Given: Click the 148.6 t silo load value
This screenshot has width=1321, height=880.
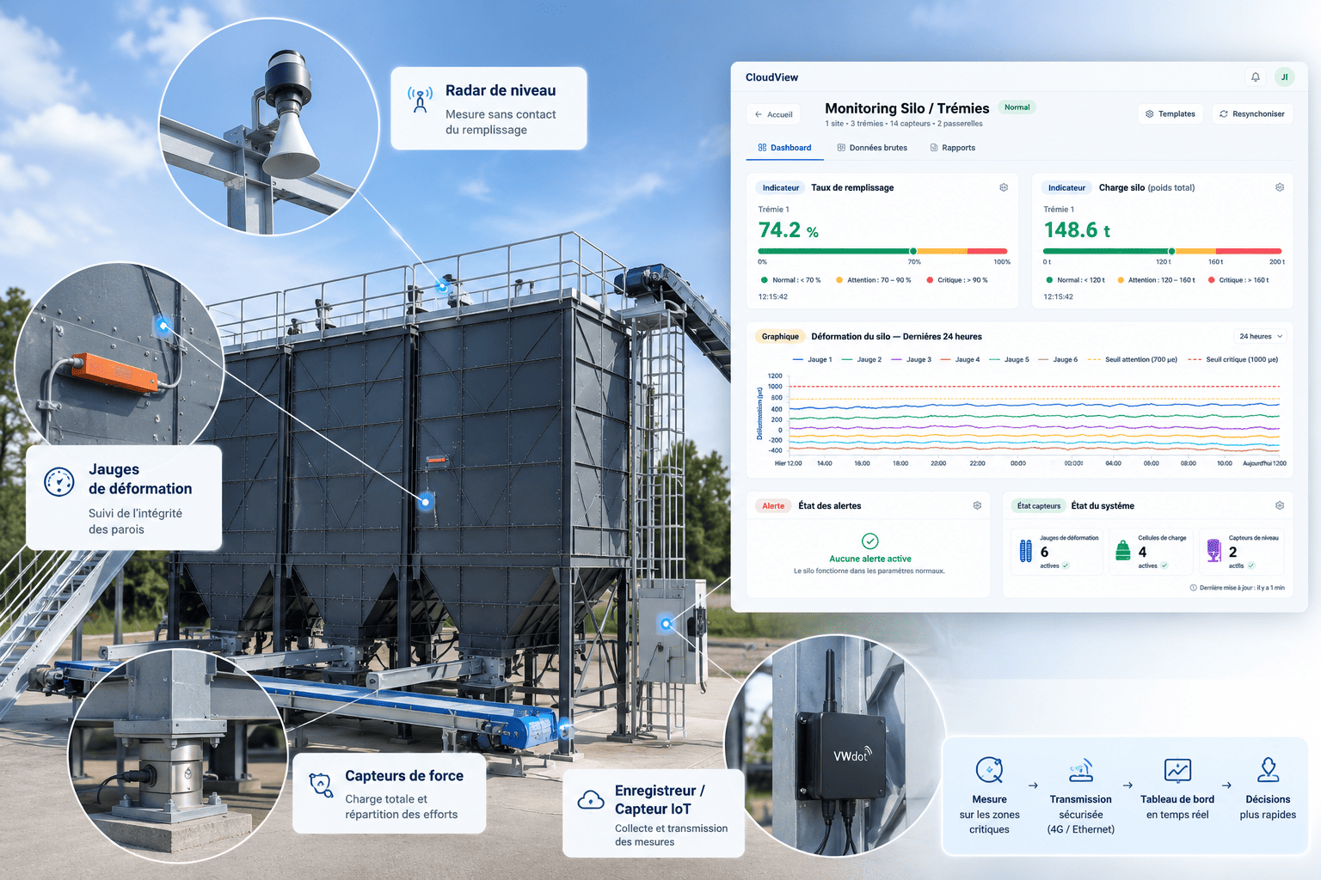Looking at the screenshot, I should pyautogui.click(x=1077, y=230).
